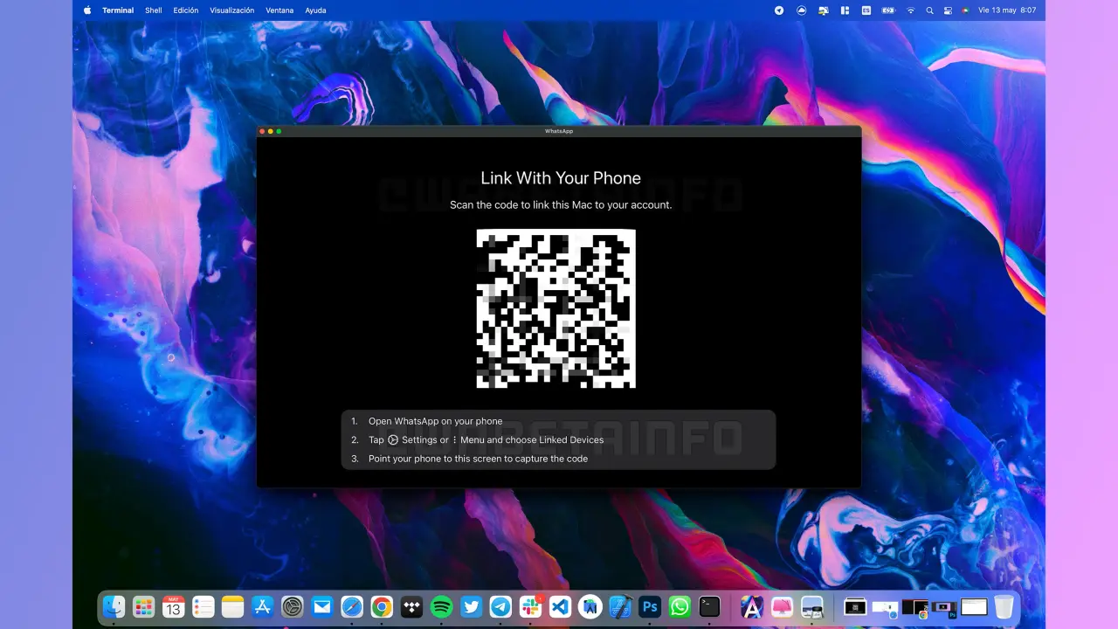The image size is (1118, 629).
Task: Launch Photoshop from the dock
Action: [649, 606]
